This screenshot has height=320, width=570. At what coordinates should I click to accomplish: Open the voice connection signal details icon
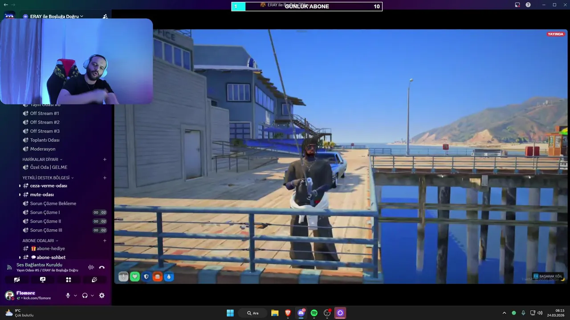click(x=9, y=267)
